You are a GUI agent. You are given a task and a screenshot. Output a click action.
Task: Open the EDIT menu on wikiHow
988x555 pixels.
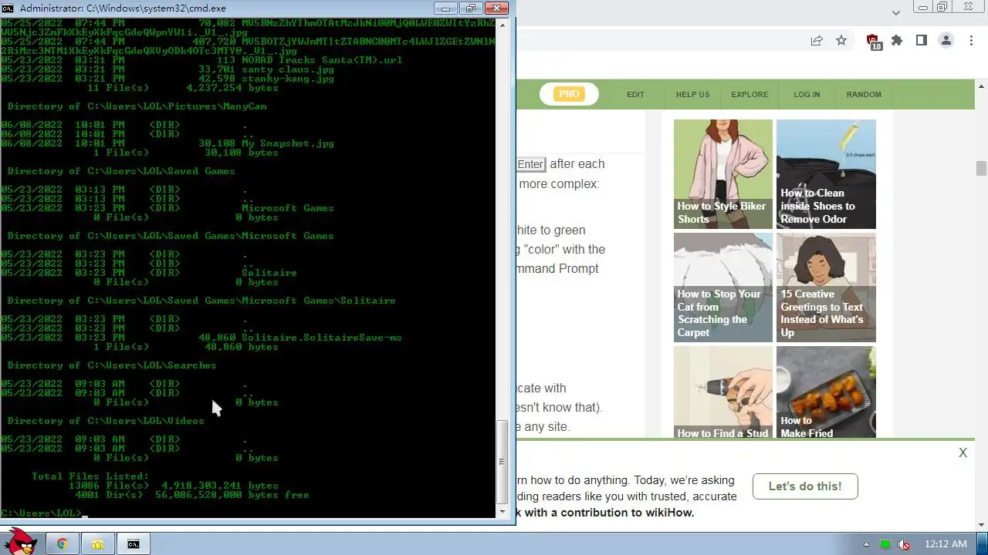coord(635,94)
